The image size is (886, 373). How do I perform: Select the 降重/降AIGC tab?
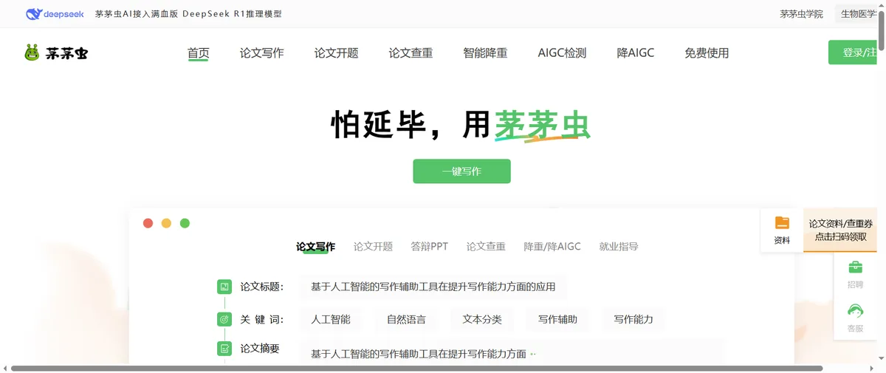(x=552, y=247)
